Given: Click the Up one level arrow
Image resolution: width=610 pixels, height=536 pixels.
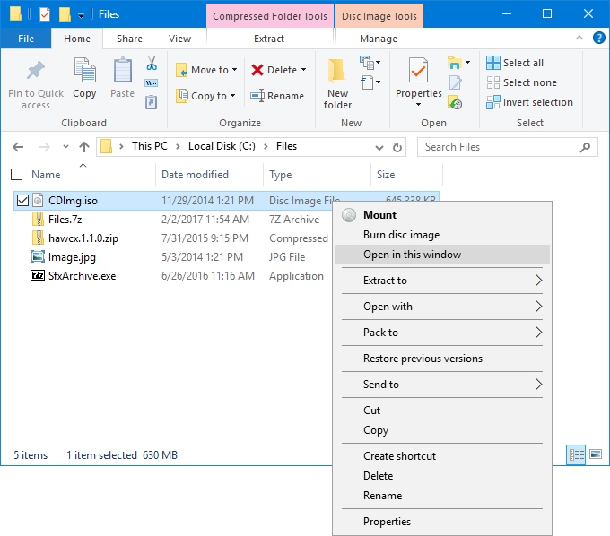Looking at the screenshot, I should [84, 147].
